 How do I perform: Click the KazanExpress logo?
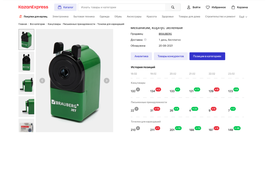pos(33,7)
